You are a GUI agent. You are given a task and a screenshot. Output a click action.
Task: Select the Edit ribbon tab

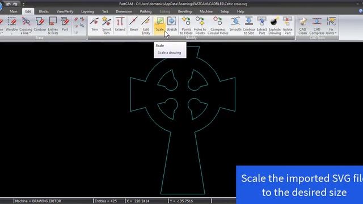coord(28,11)
